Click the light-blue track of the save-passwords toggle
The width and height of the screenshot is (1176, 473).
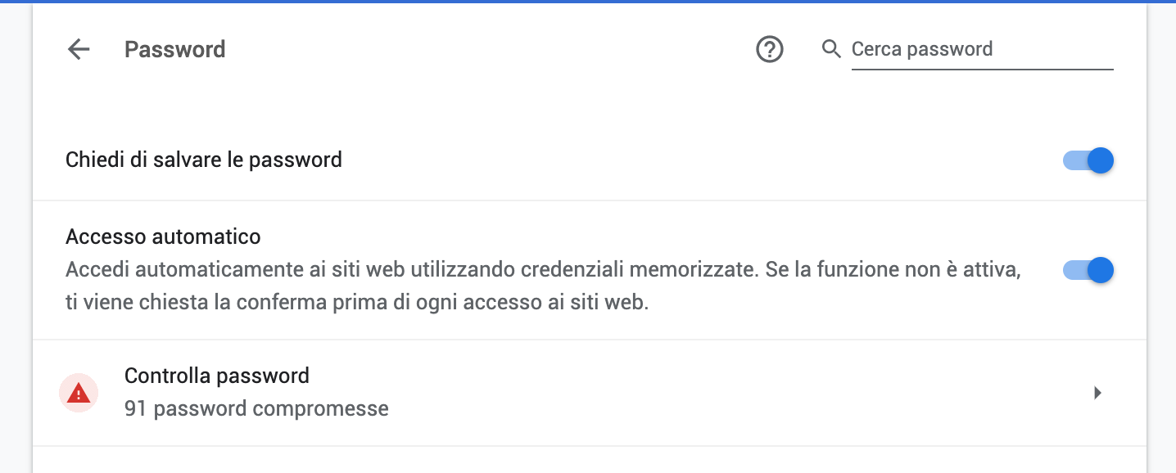coord(1072,160)
